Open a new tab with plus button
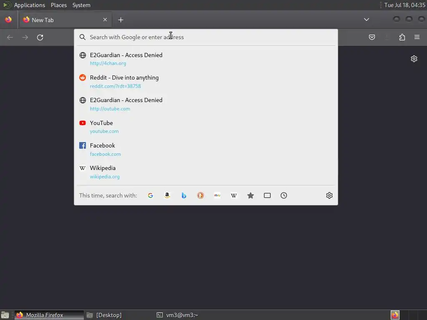 click(x=121, y=20)
